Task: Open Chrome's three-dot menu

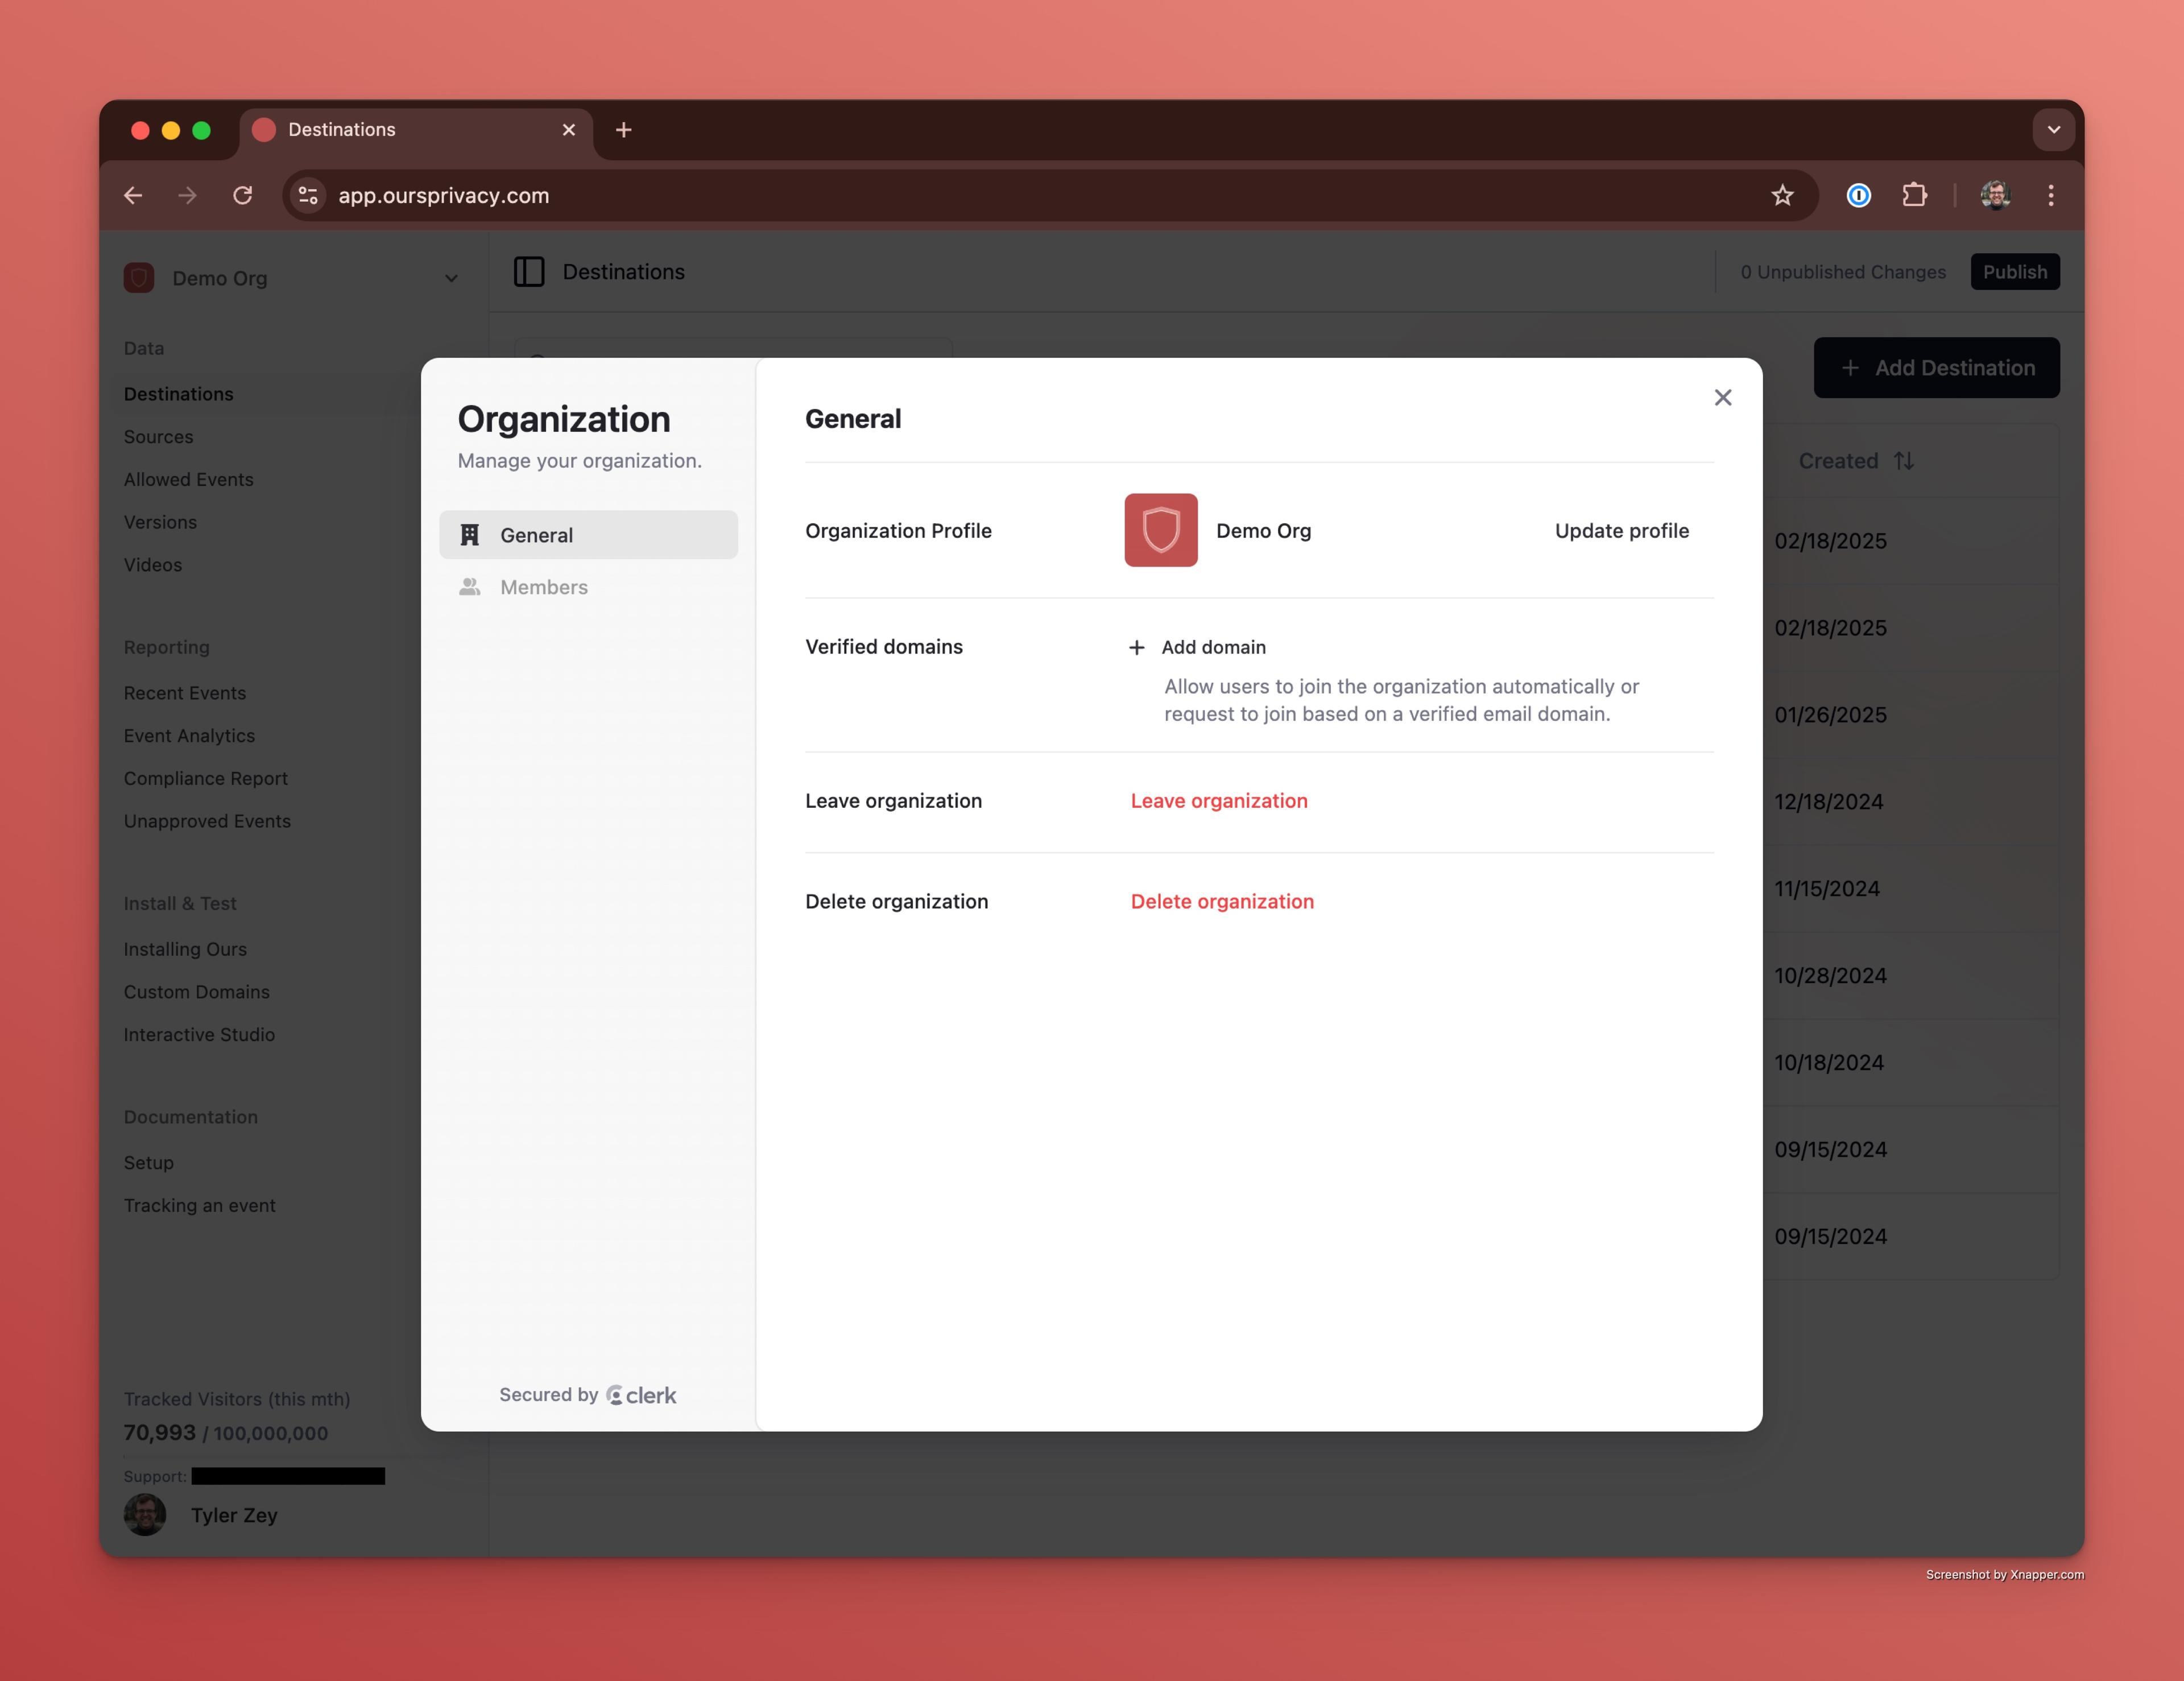Action: click(x=2050, y=196)
